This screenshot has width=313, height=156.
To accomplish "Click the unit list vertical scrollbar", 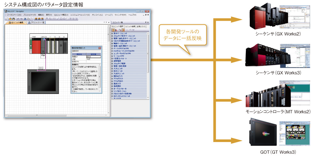I will coord(148,65).
